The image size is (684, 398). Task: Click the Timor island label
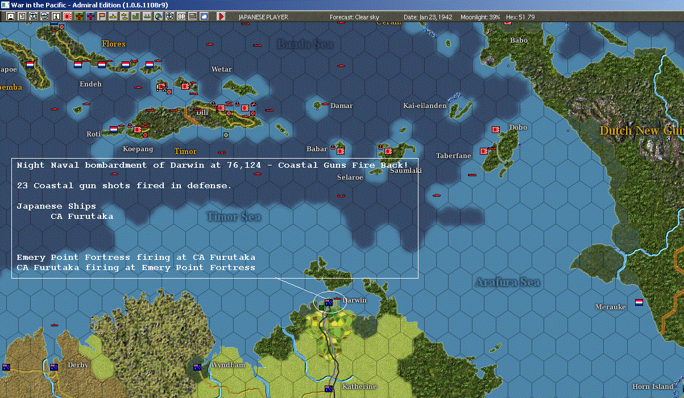click(185, 151)
